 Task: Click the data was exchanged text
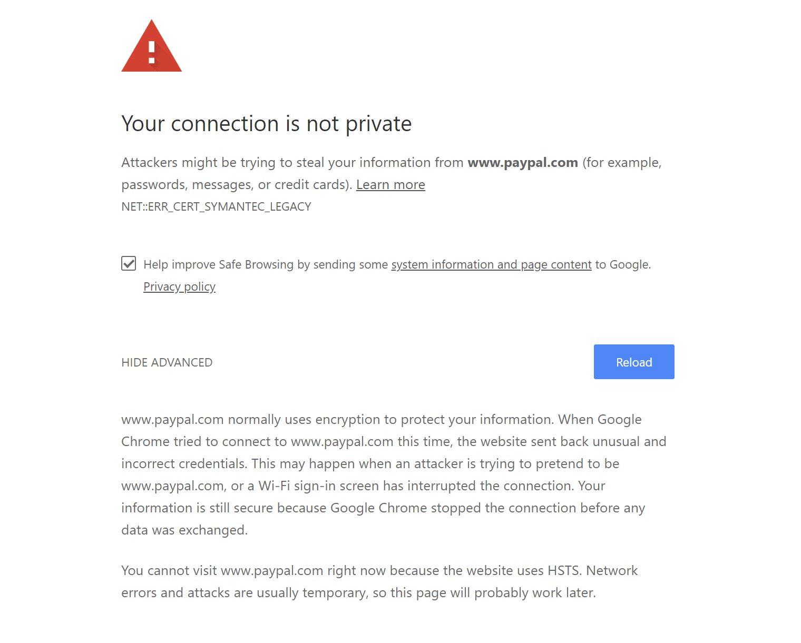184,530
